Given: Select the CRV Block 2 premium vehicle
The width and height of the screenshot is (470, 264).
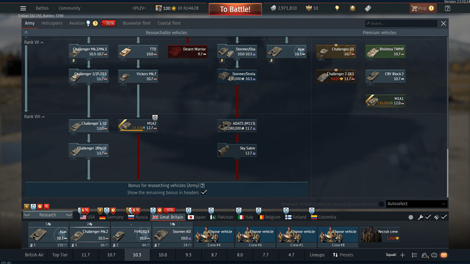Looking at the screenshot, I should click(x=385, y=77).
